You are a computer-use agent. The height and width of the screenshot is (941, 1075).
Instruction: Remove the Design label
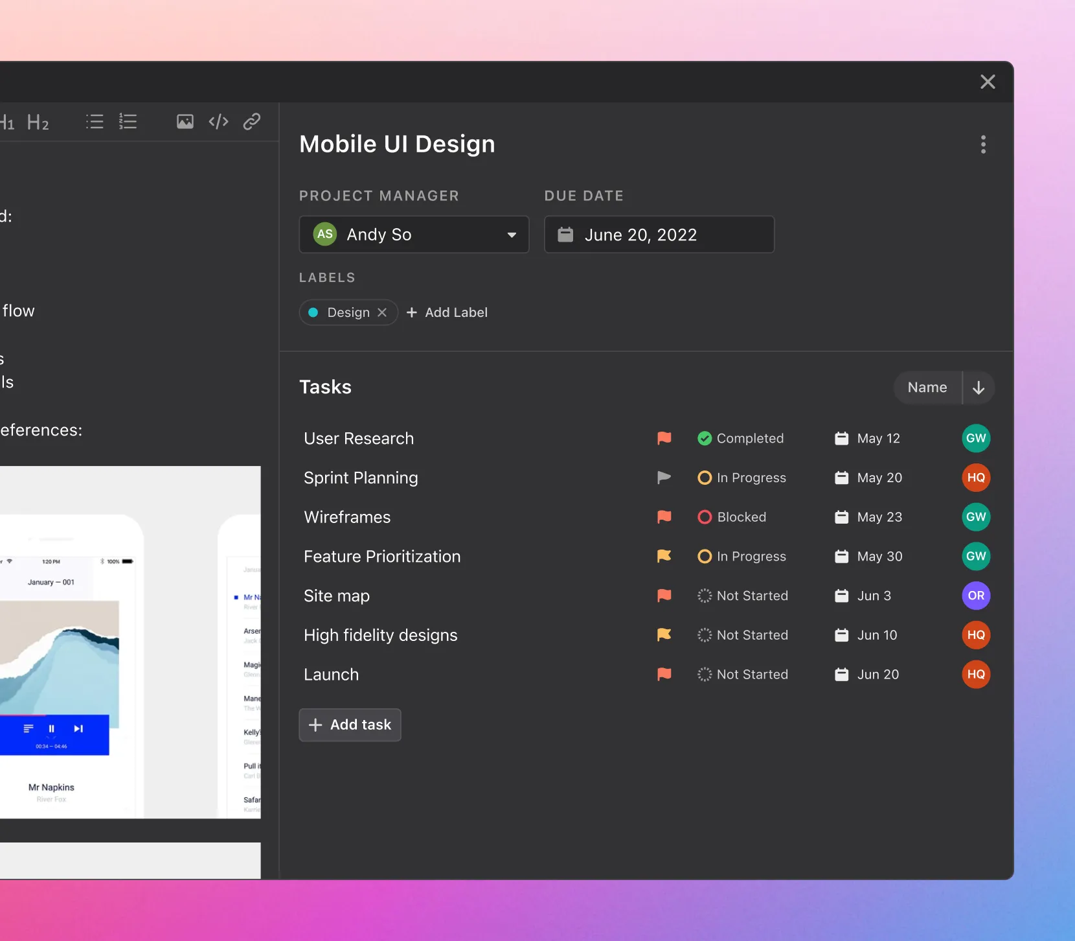[382, 312]
